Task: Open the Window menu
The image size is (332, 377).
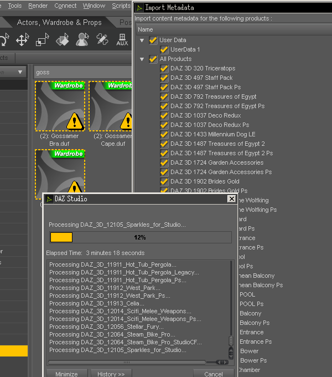Action: (94, 6)
